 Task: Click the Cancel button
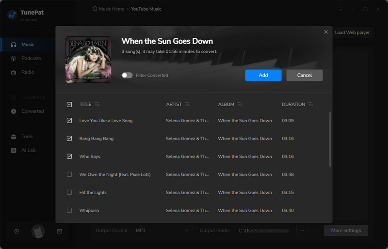pyautogui.click(x=305, y=75)
